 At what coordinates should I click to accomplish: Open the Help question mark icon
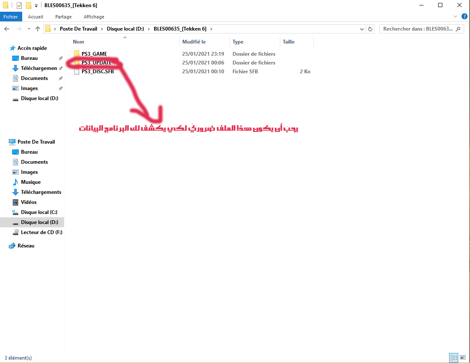pos(464,17)
